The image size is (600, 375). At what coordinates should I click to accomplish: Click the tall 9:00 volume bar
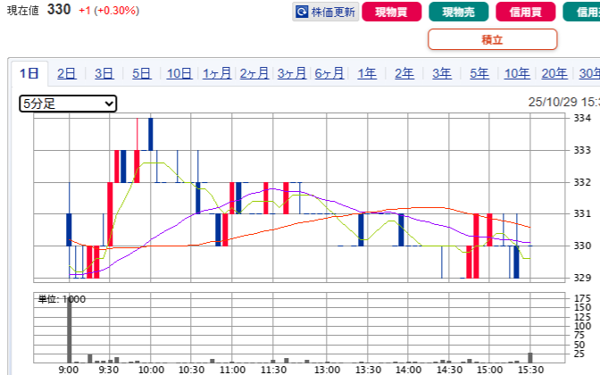[69, 330]
